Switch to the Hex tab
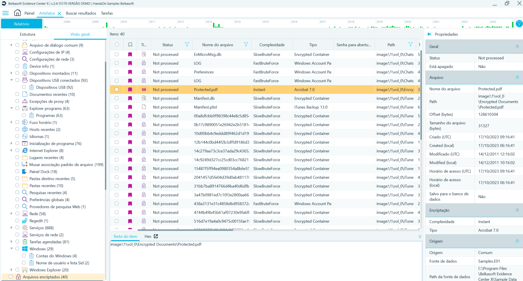 click(x=148, y=236)
